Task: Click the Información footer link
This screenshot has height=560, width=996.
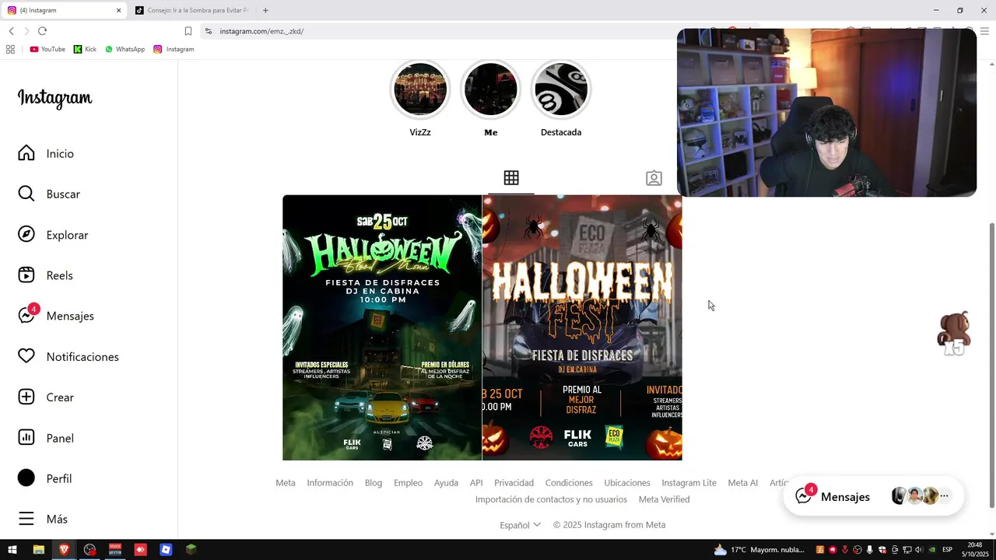Action: pos(330,483)
